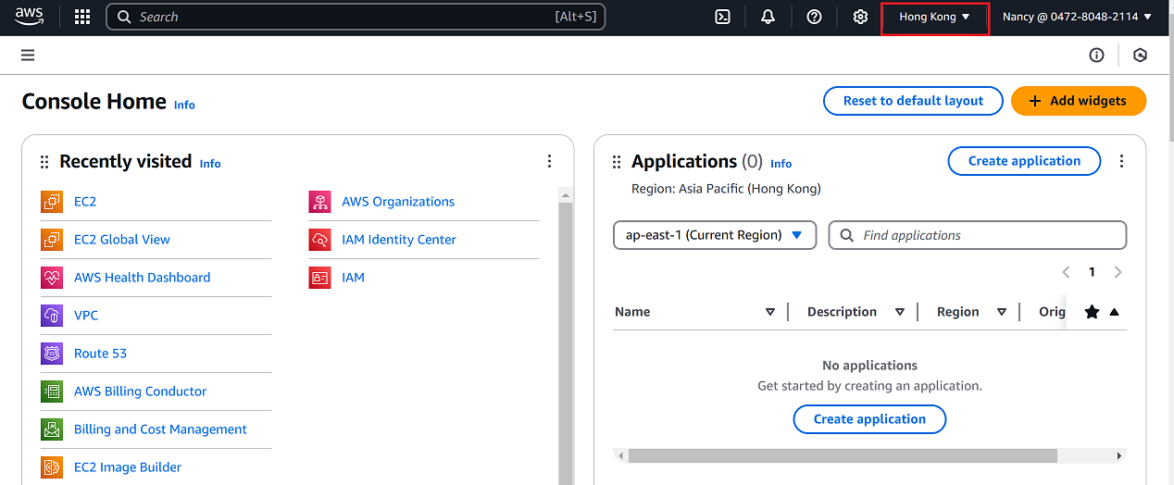
Task: Click Reset to default layout
Action: point(913,101)
